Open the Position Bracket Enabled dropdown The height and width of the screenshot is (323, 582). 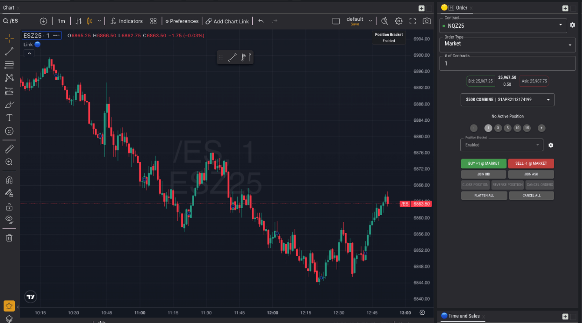click(x=502, y=145)
